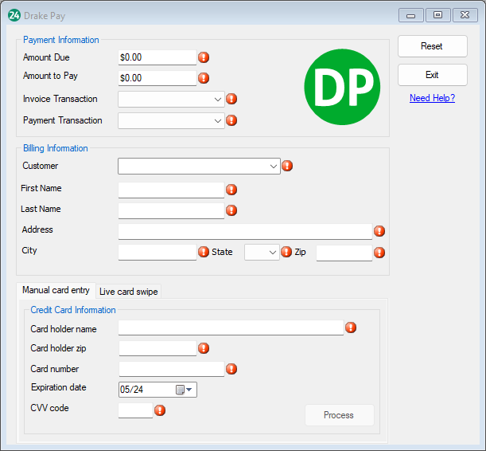The height and width of the screenshot is (451, 486).
Task: Open the Customer combo box
Action: (x=199, y=166)
